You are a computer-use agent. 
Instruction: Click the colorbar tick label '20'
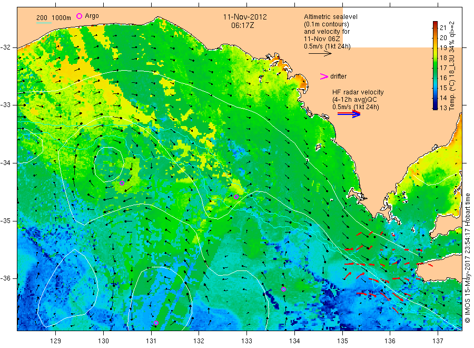[x=443, y=37]
